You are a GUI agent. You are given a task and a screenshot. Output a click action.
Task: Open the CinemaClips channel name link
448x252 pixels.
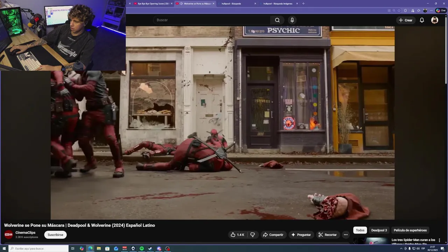(x=25, y=233)
